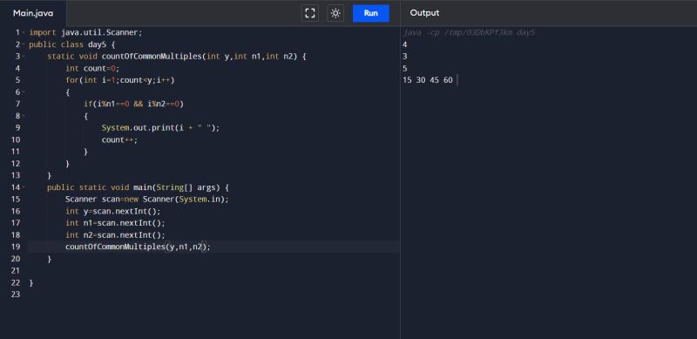This screenshot has width=697, height=339.
Task: Collapse class day5 fold arrow on line 2
Action: (x=24, y=44)
